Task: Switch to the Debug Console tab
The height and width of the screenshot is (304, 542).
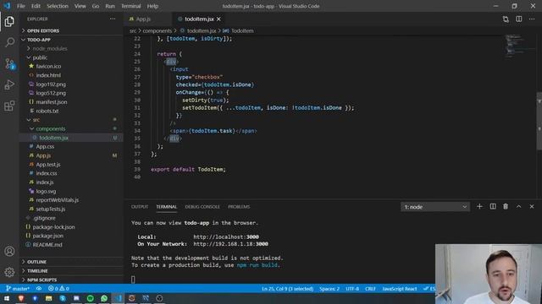Action: click(202, 207)
